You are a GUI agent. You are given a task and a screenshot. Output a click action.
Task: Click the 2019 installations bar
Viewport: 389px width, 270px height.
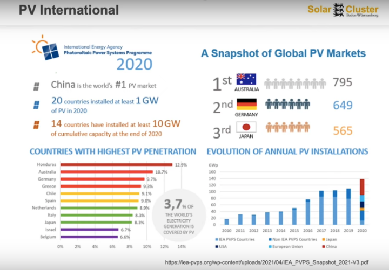click(x=348, y=206)
